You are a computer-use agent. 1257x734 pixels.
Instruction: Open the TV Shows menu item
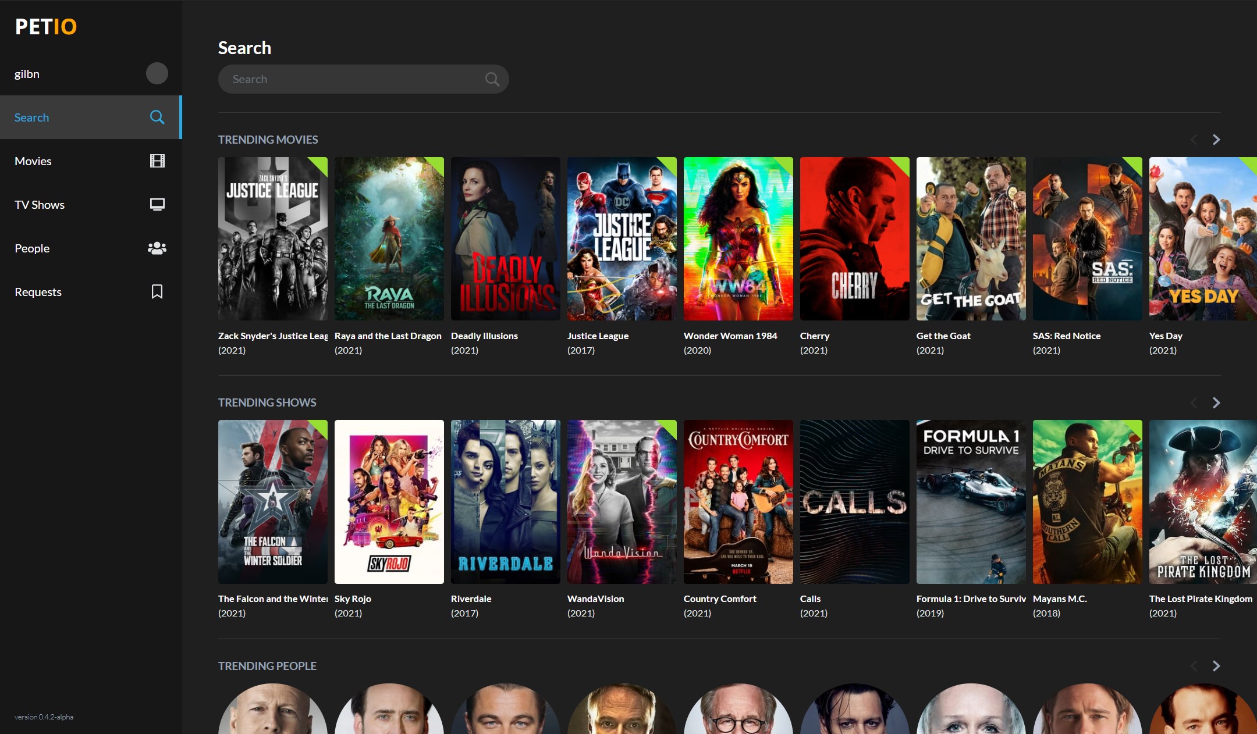tap(40, 205)
